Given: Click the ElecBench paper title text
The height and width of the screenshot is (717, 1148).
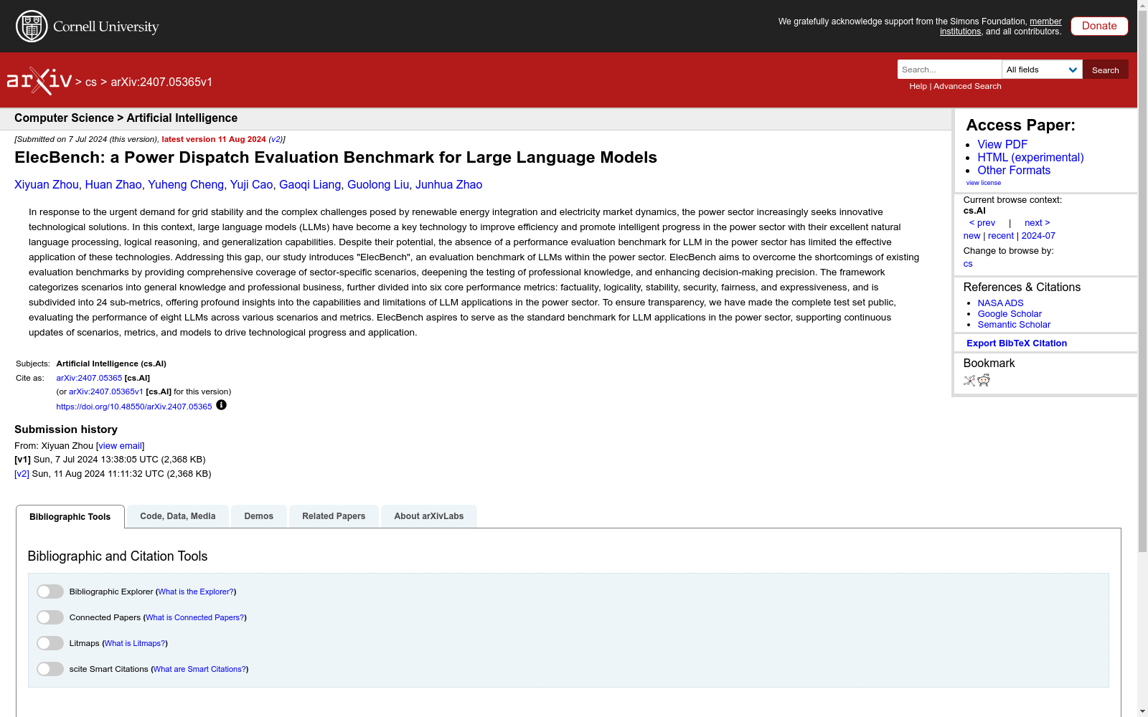Looking at the screenshot, I should [x=336, y=158].
